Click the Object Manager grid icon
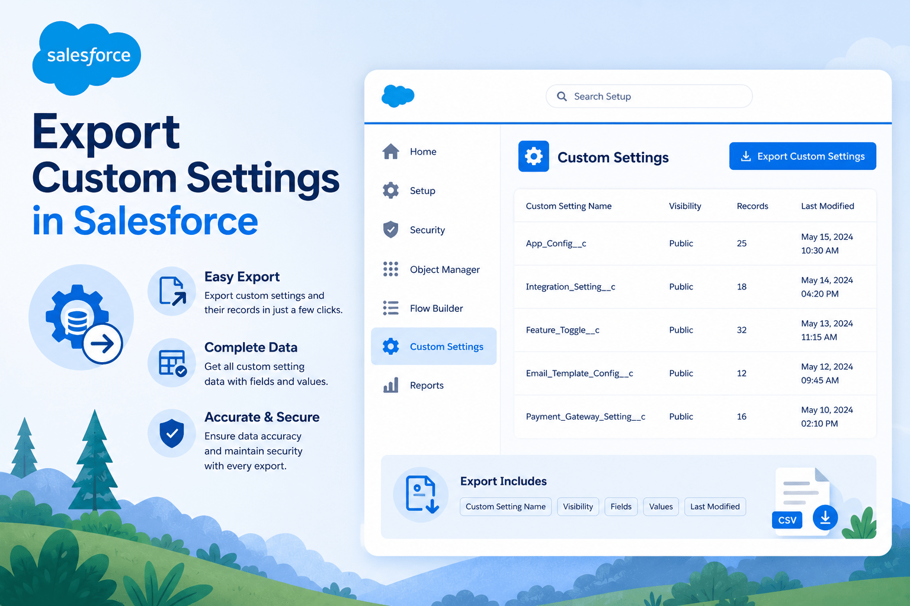The height and width of the screenshot is (606, 910). pos(390,269)
